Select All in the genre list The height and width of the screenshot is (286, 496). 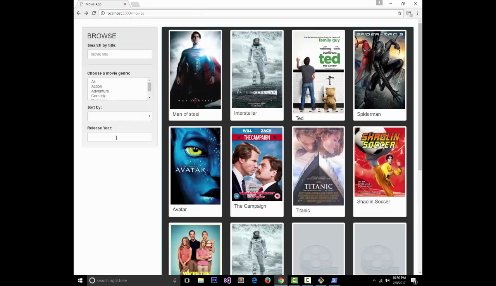[93, 82]
